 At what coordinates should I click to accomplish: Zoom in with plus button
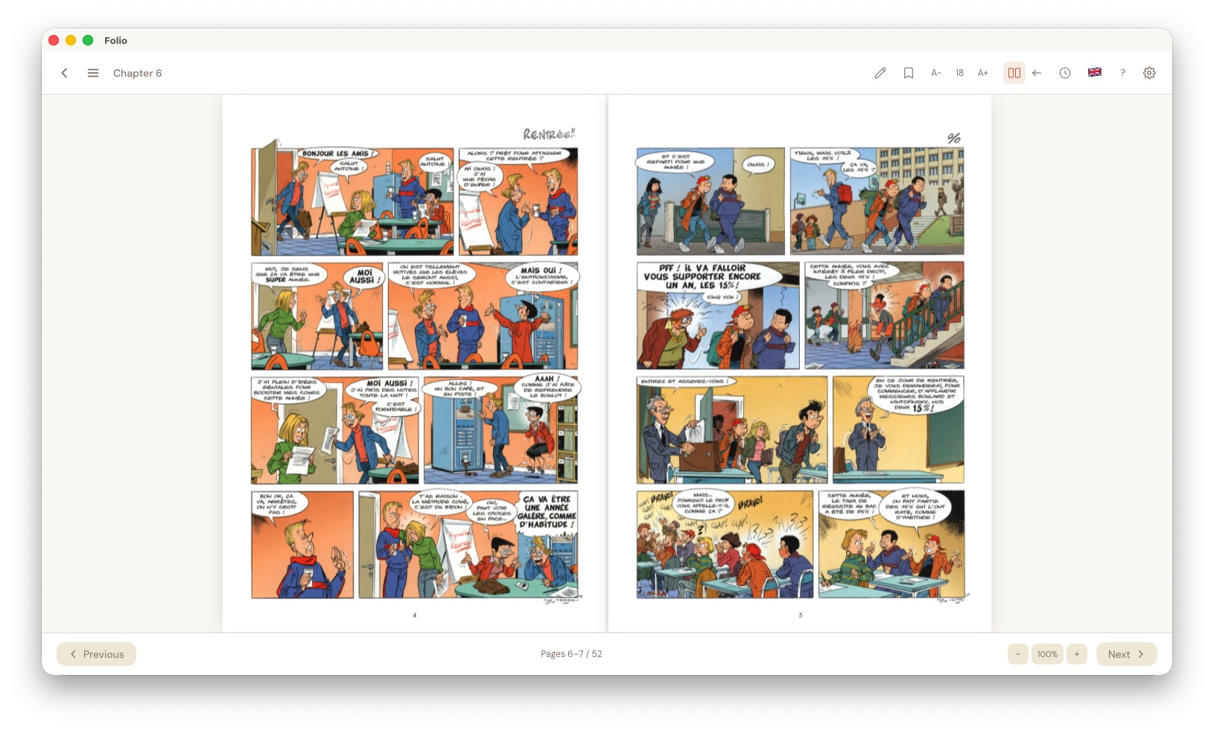coord(1077,654)
